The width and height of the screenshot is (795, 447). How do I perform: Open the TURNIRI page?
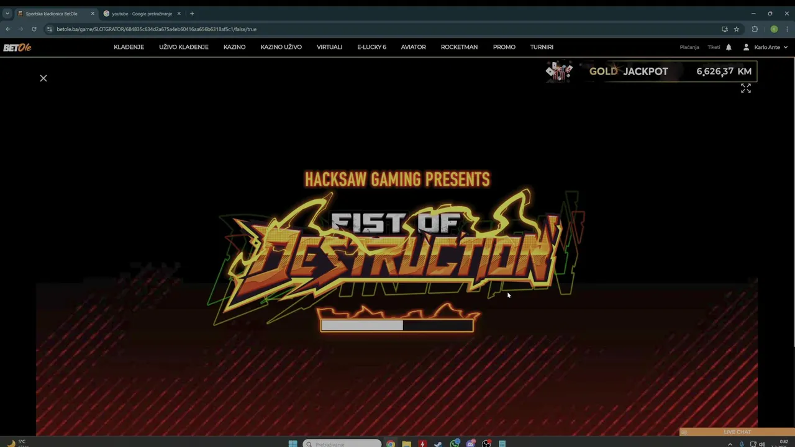click(542, 47)
